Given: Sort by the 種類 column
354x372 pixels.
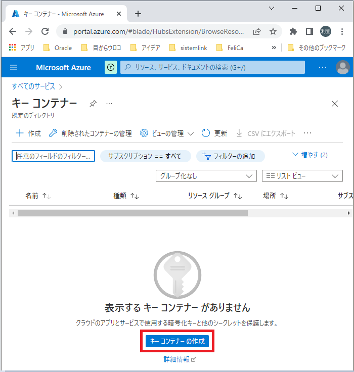Looking at the screenshot, I should coord(126,196).
